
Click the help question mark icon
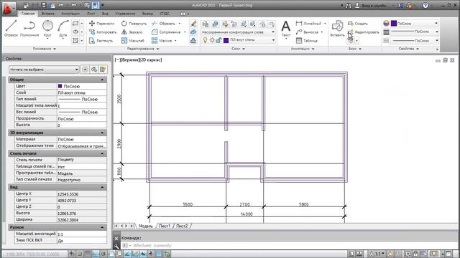[425, 5]
